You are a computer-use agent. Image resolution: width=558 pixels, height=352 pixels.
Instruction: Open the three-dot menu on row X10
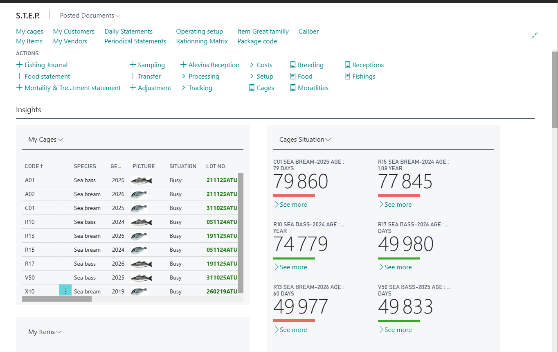pyautogui.click(x=65, y=291)
